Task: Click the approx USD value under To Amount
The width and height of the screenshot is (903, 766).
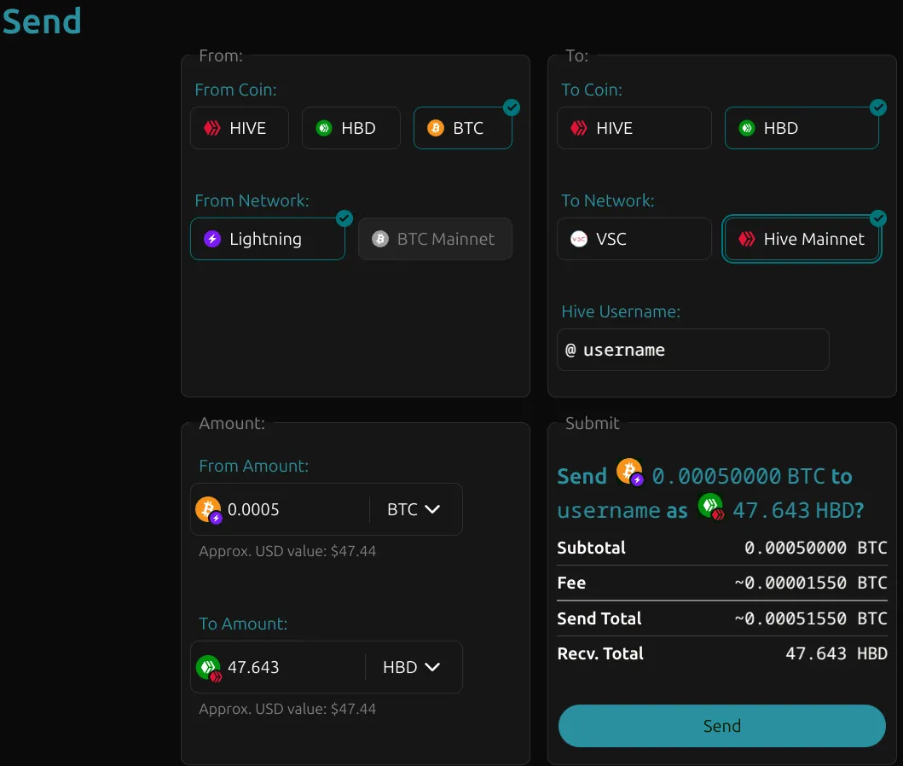Action: pos(287,709)
